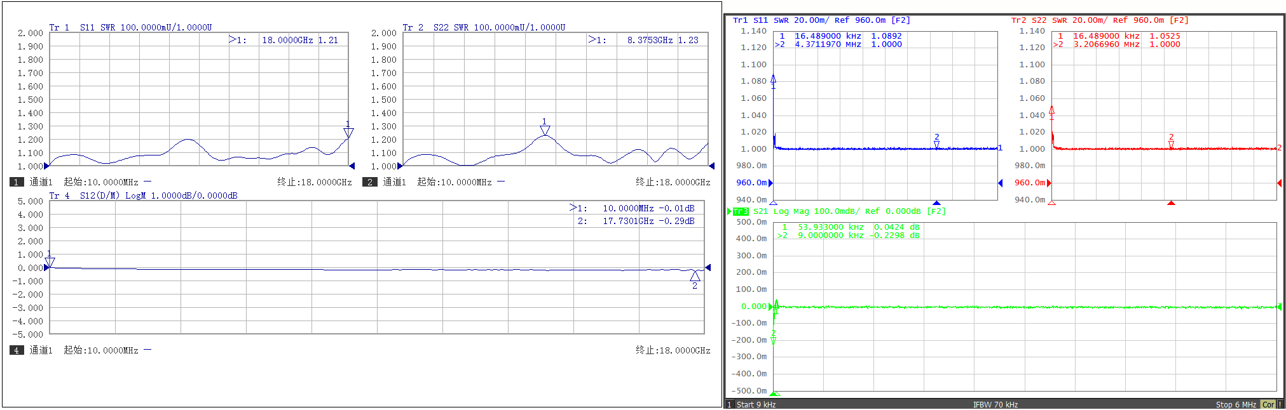Click the Start 9 kHz field in status bar
This screenshot has width=1286, height=410.
[x=756, y=404]
